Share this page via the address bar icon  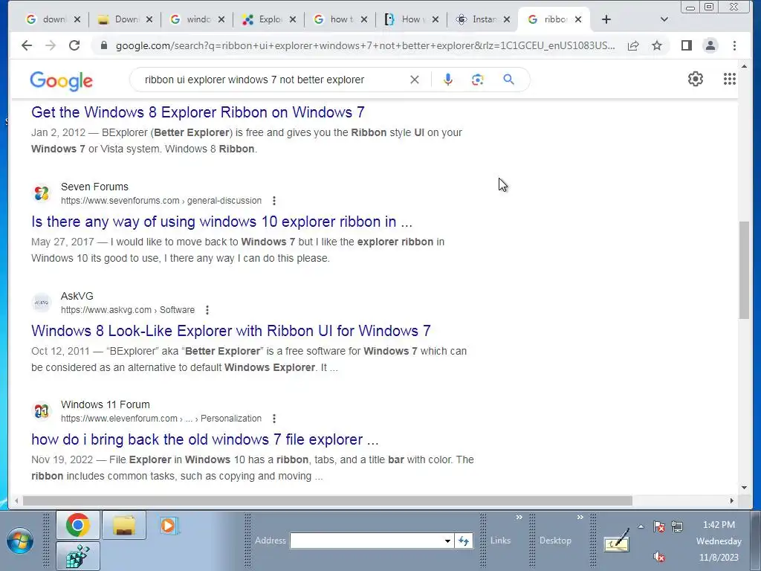point(633,45)
